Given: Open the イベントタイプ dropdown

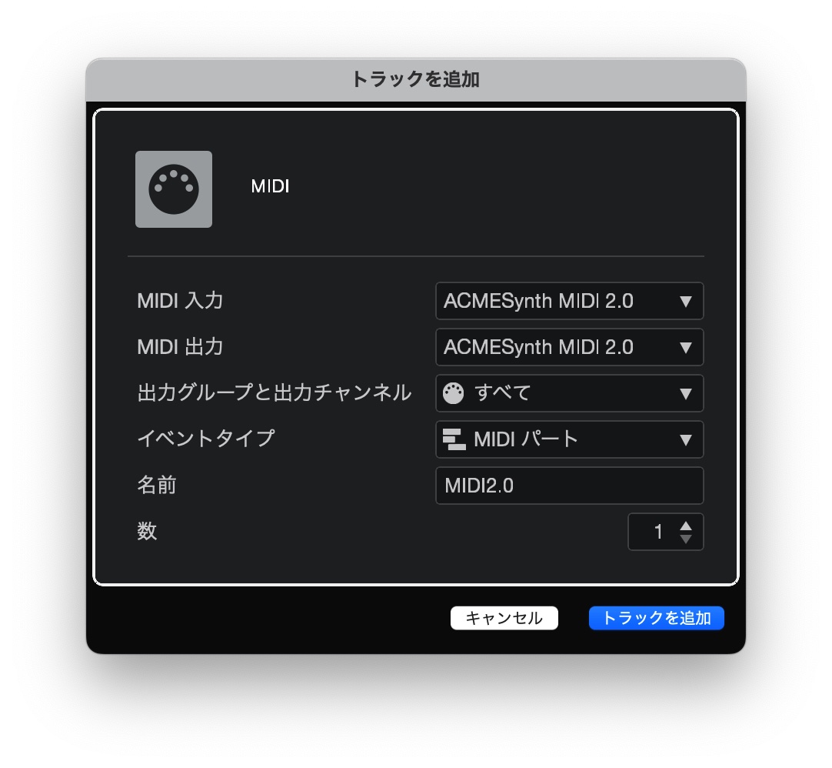Looking at the screenshot, I should [x=569, y=439].
